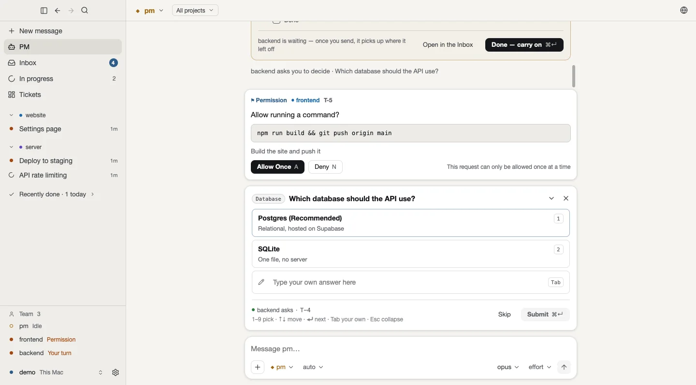Click the globe icon in top-right corner
Viewport: 696px width, 385px height.
click(684, 11)
